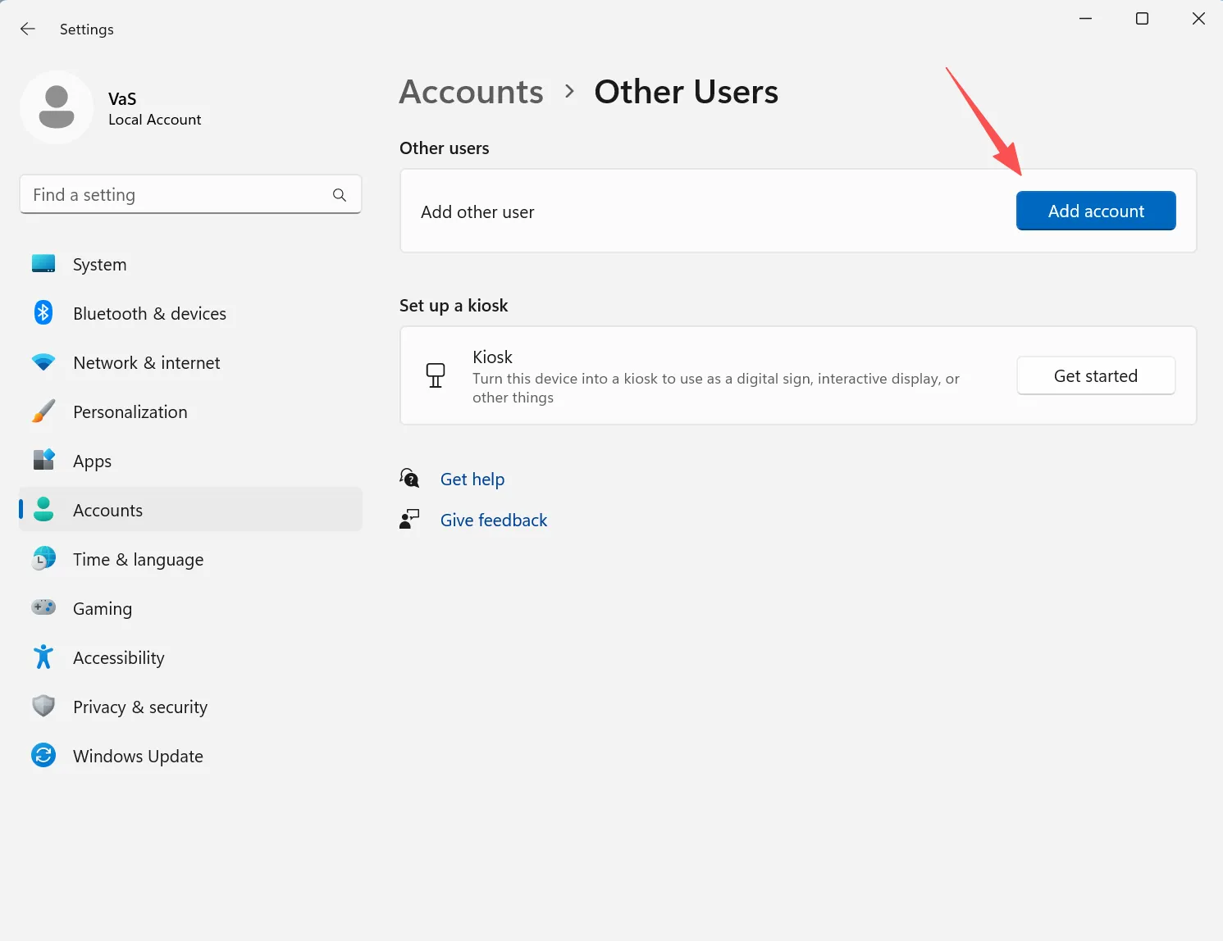Go to Windows Update

point(190,756)
